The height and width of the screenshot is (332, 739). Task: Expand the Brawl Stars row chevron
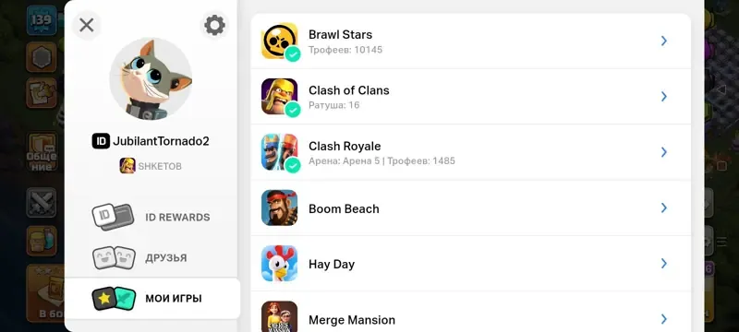point(664,41)
